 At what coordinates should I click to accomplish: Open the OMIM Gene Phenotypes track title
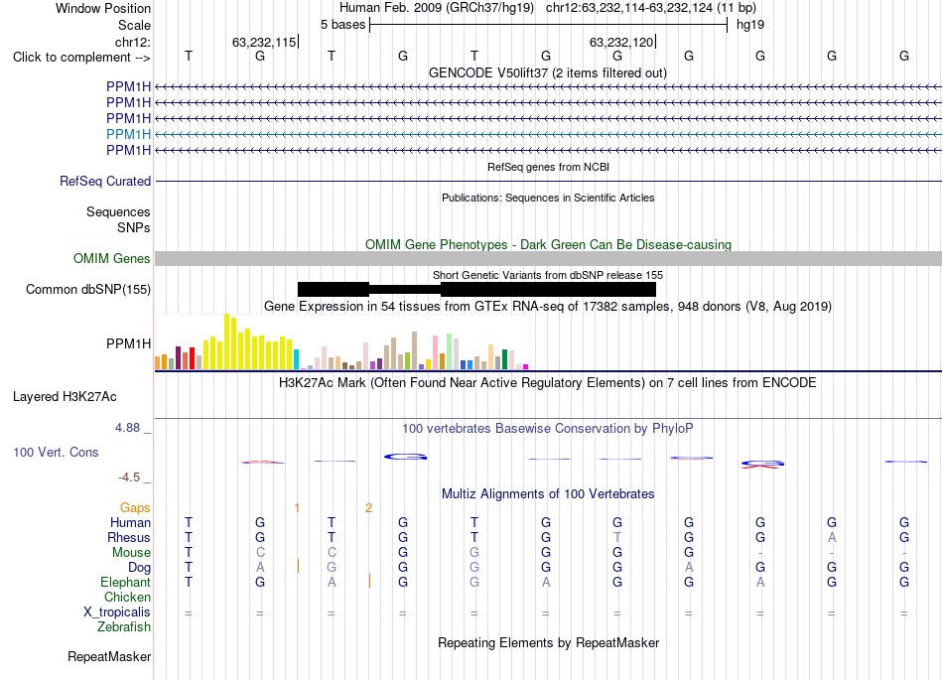[548, 245]
